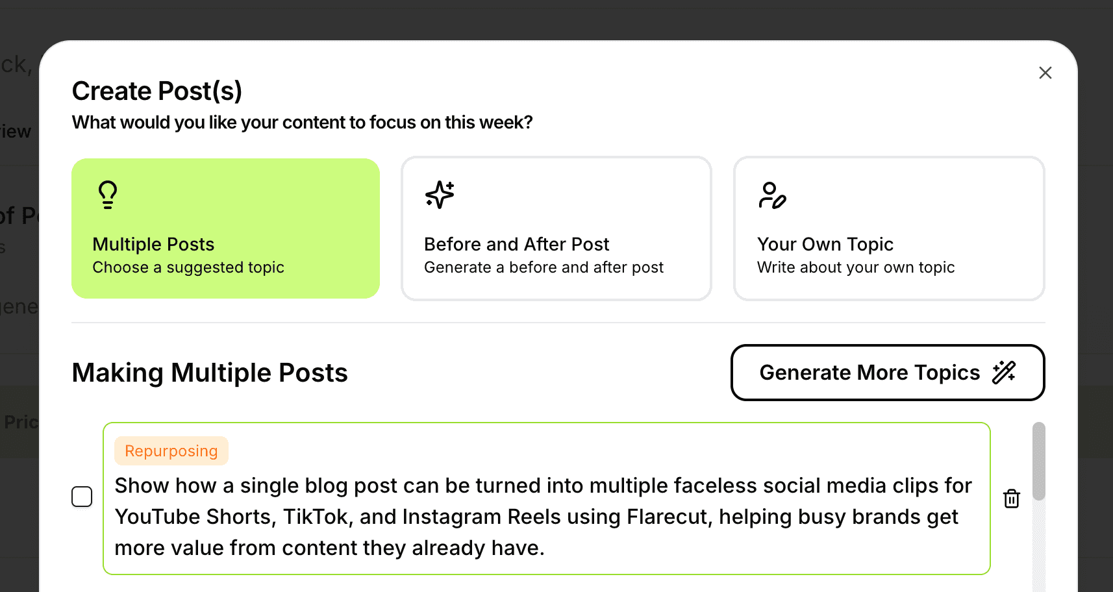Click the lightbulb icon on Multiple Posts
This screenshot has width=1113, height=592.
(x=108, y=195)
